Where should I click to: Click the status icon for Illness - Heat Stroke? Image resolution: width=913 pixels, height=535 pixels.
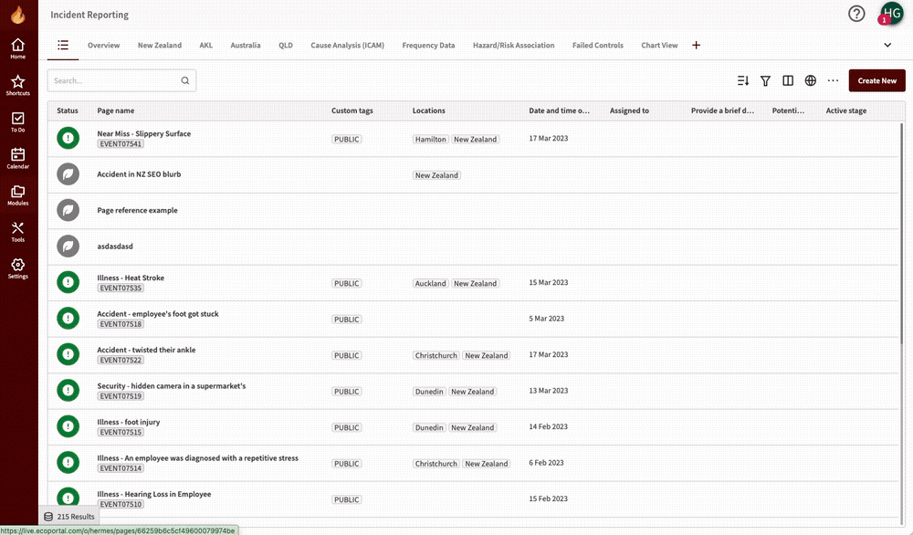click(68, 281)
